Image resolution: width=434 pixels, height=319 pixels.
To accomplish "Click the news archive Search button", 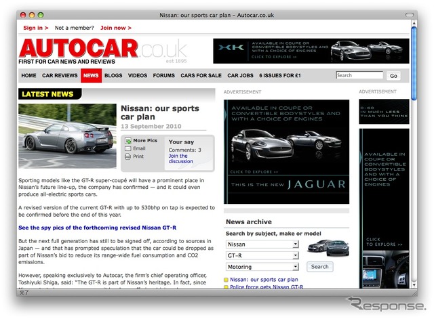I will pyautogui.click(x=319, y=267).
